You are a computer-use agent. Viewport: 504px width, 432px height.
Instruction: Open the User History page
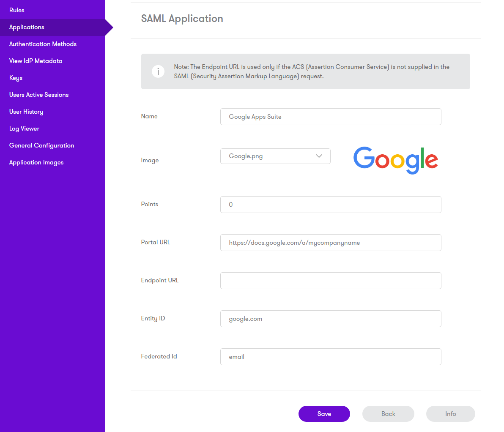click(x=26, y=111)
